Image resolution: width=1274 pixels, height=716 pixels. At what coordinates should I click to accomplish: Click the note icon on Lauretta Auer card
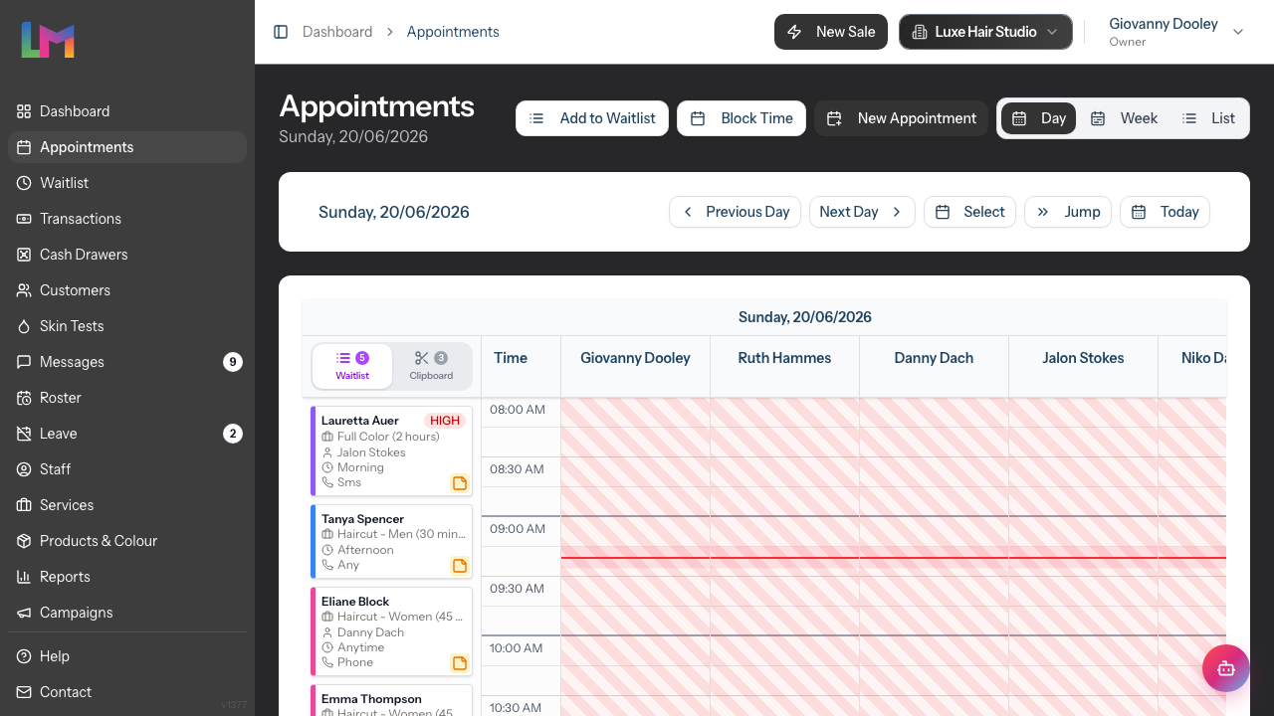[460, 483]
